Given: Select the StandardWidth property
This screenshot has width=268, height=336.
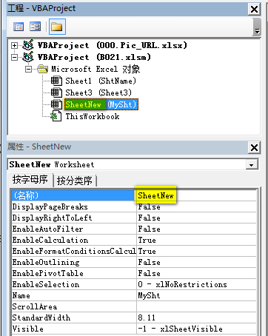Looking at the screenshot, I should pyautogui.click(x=73, y=317).
